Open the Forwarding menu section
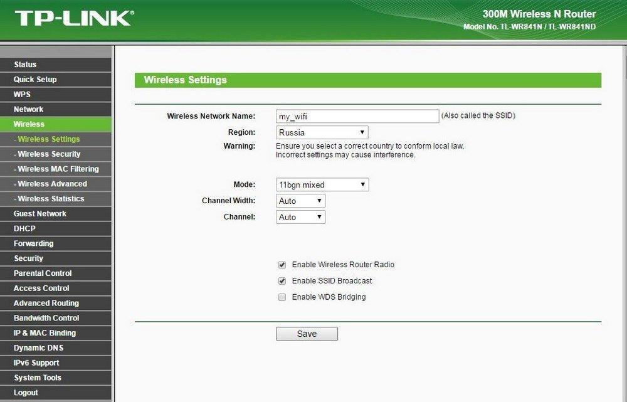This screenshot has width=627, height=402. 56,243
